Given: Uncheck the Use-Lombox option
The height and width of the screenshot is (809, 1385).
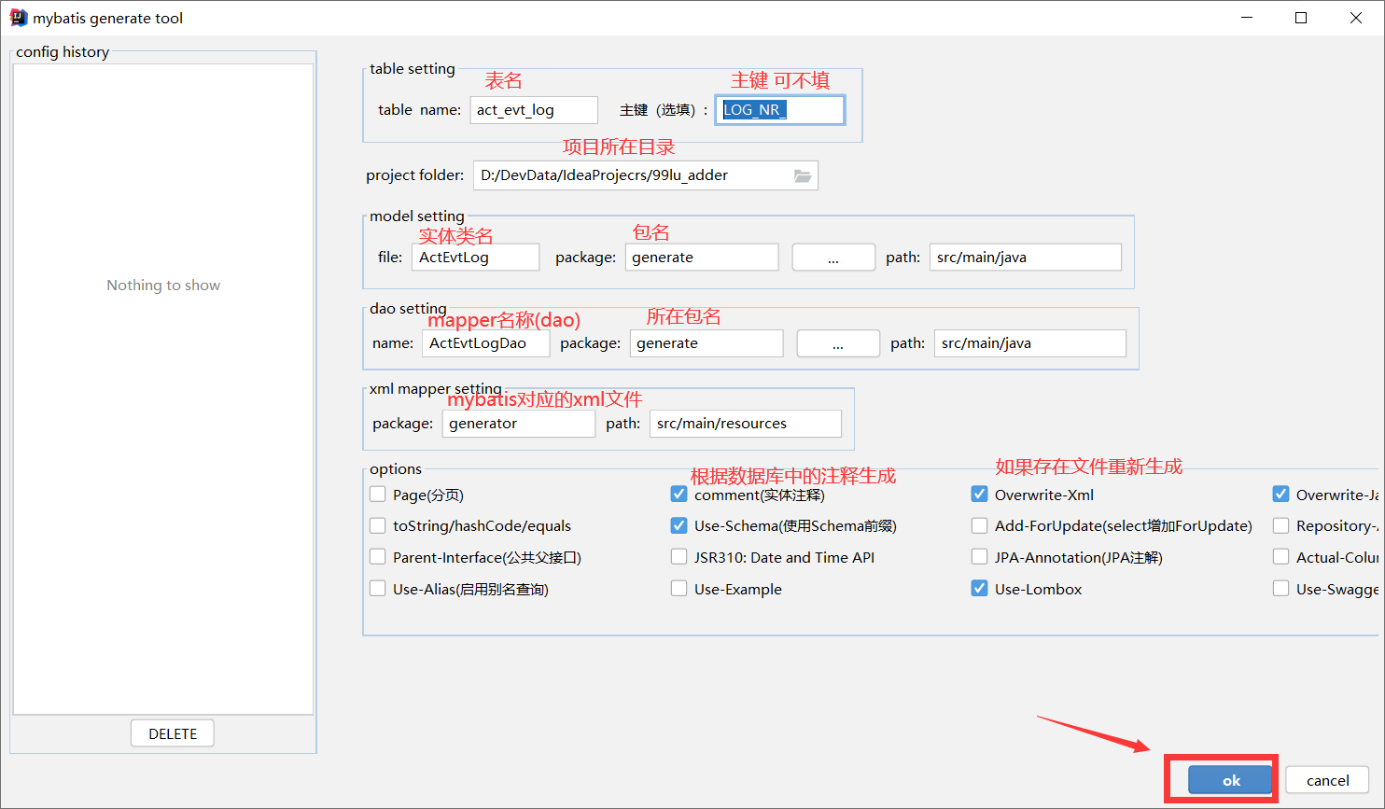Looking at the screenshot, I should [x=980, y=589].
